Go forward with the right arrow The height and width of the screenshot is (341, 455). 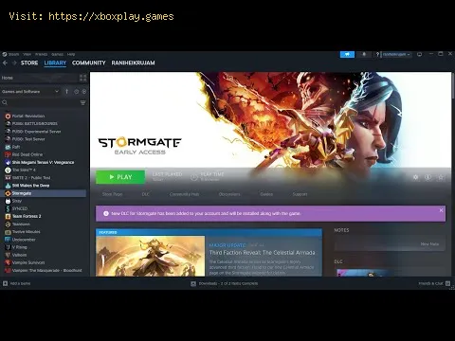[14, 63]
